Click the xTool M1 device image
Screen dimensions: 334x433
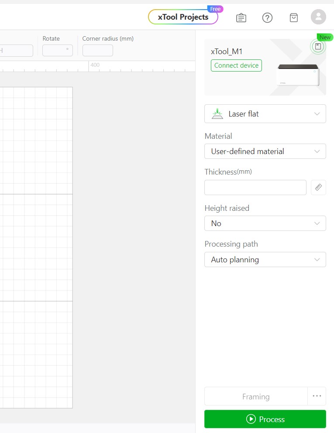pos(298,75)
